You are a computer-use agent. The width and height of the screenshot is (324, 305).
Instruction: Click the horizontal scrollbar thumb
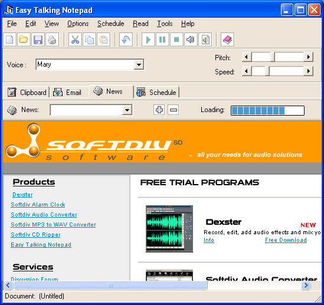110,286
